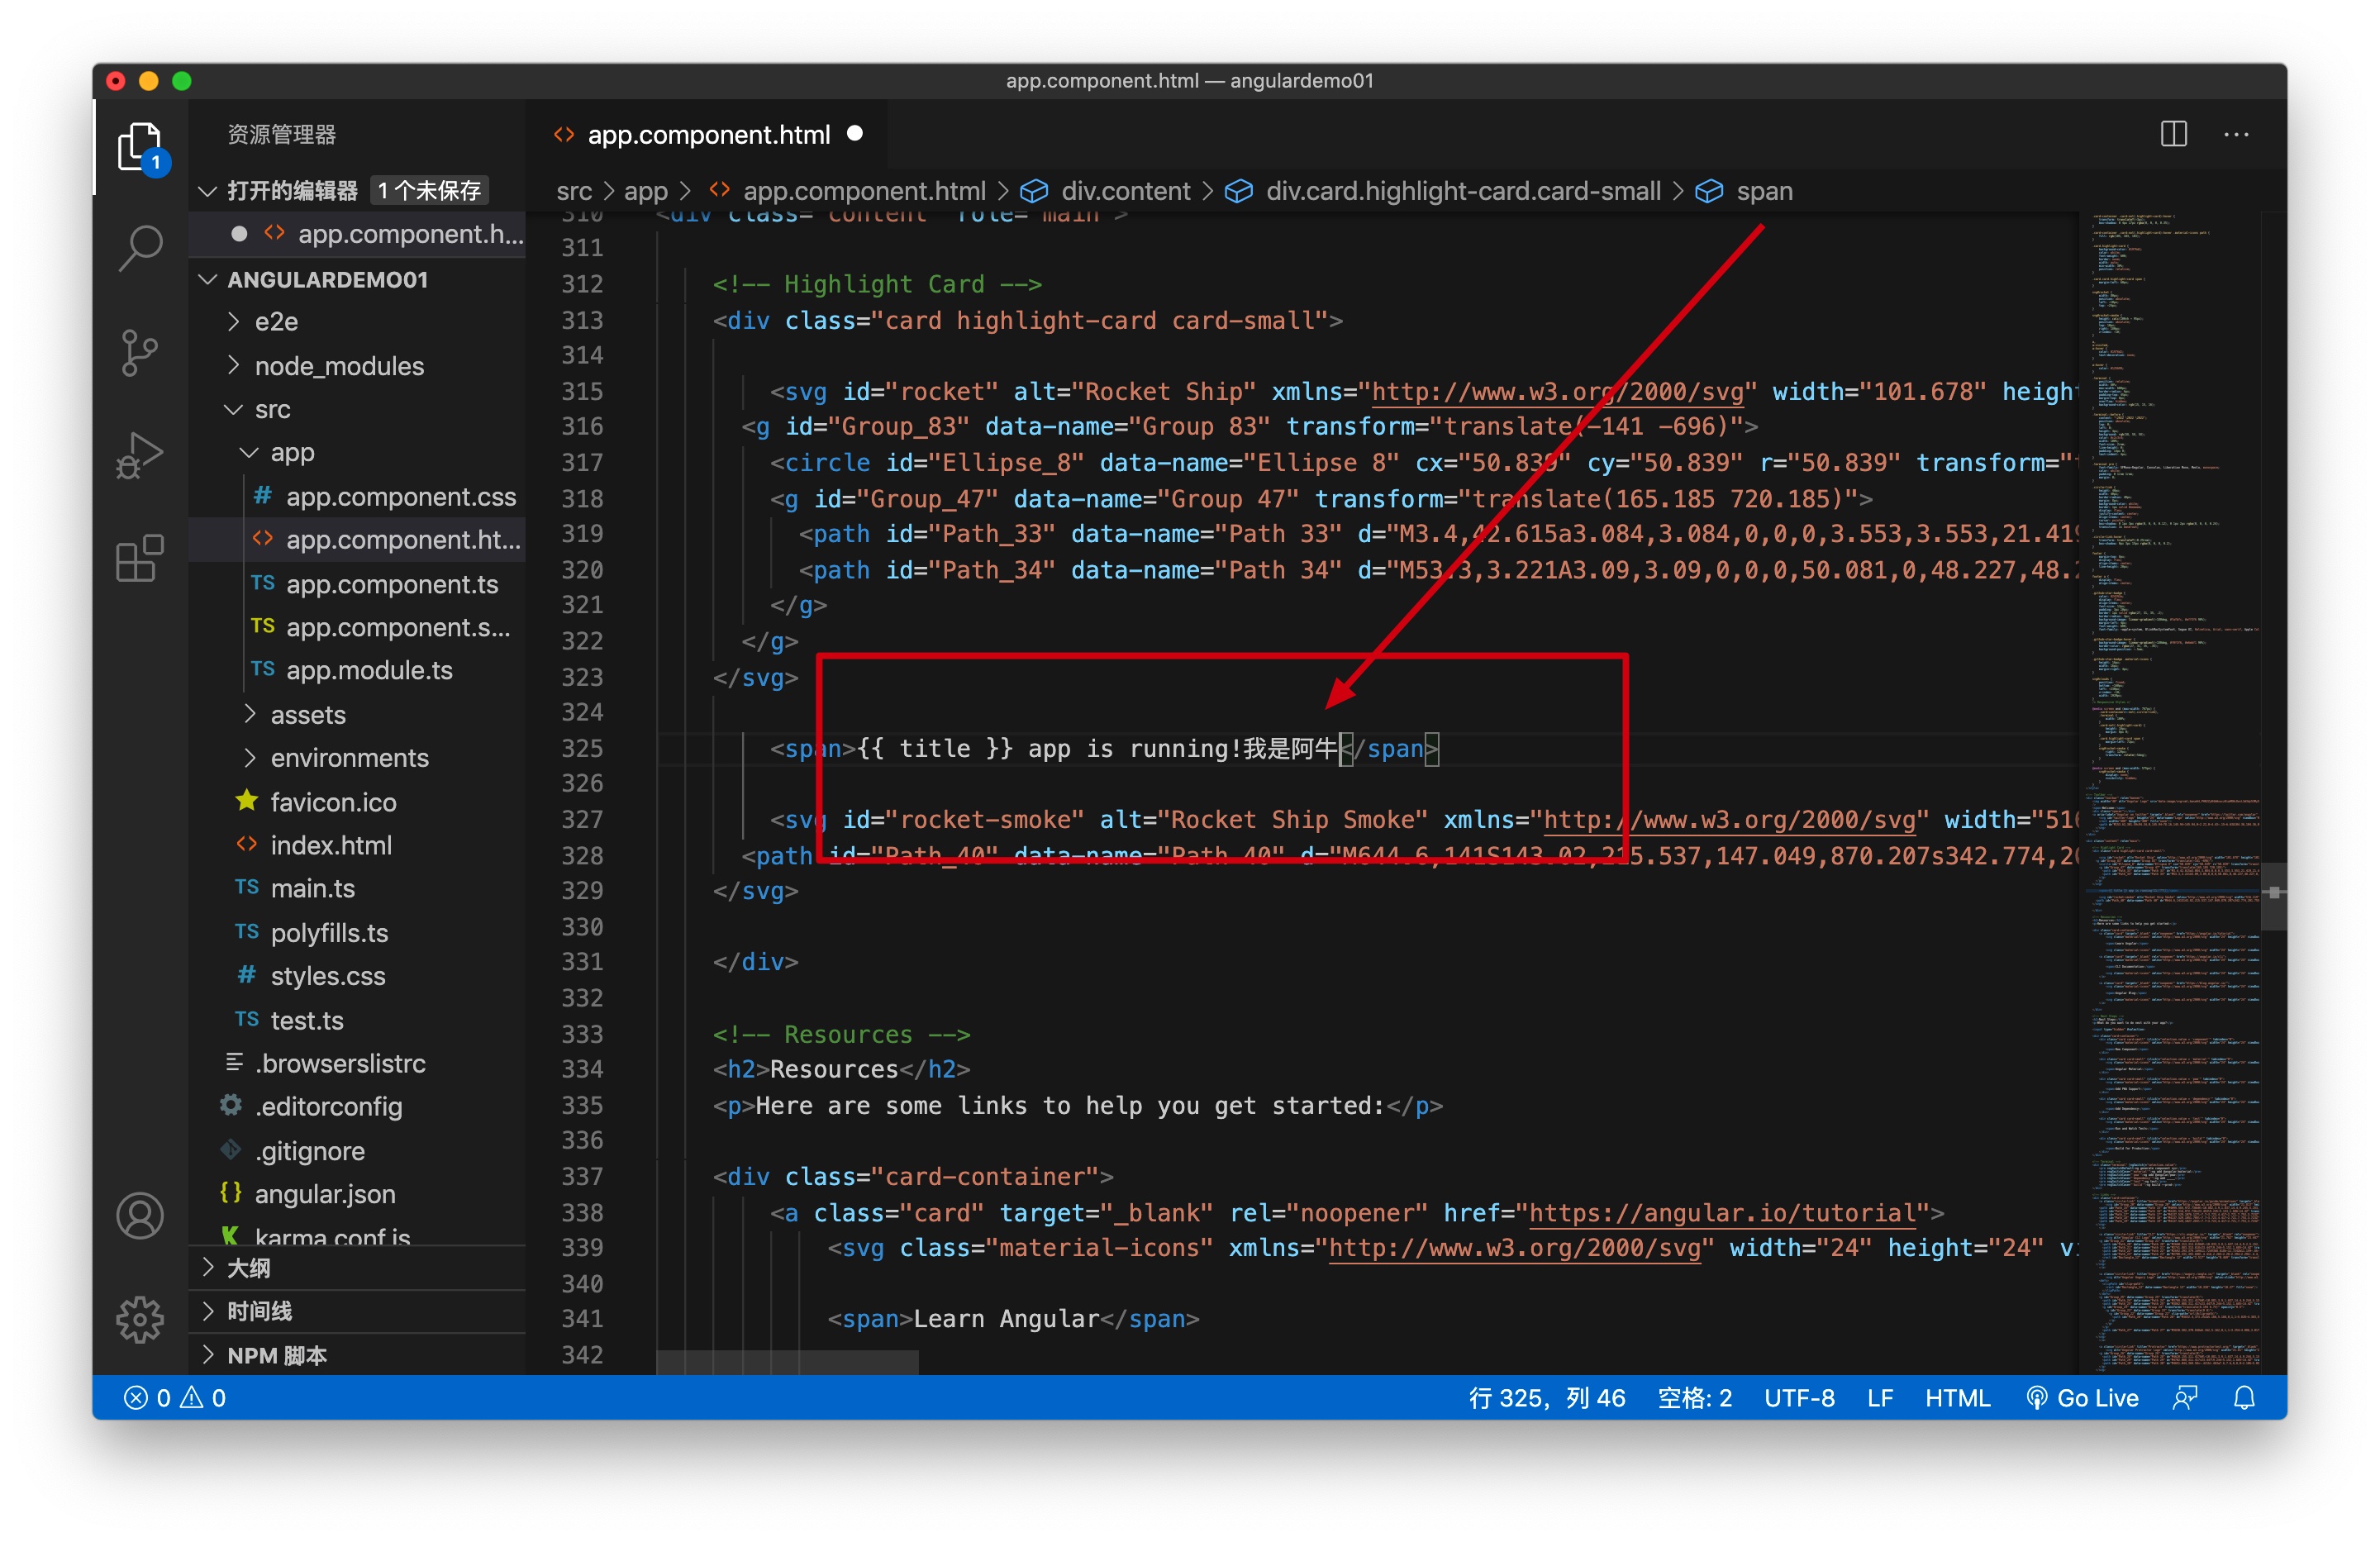Screen dimensions: 2380x1542
Task: Select the app.component.html editor tab
Action: click(x=707, y=134)
